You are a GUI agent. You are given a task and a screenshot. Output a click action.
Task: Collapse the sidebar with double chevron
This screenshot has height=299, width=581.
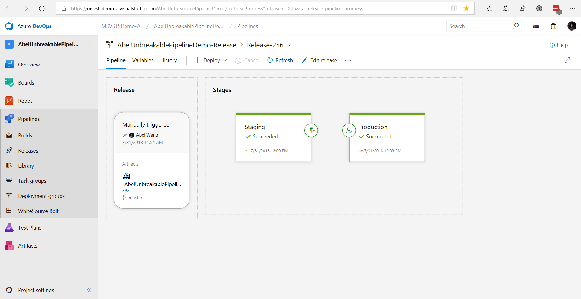pos(89,290)
